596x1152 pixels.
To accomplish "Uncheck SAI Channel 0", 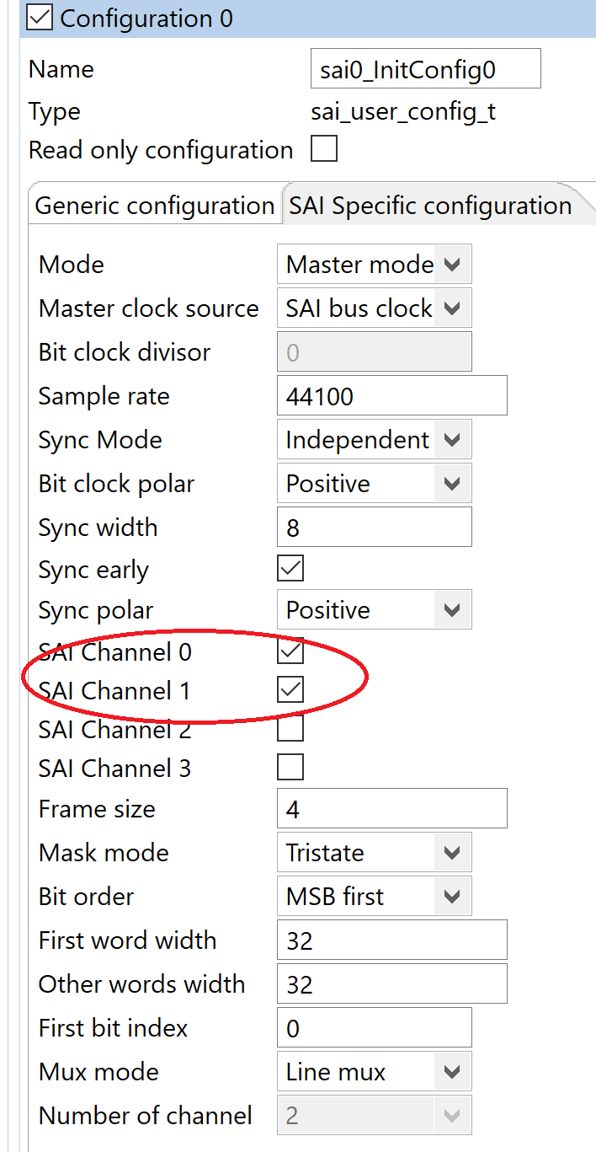I will click(290, 651).
